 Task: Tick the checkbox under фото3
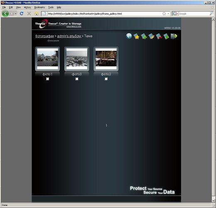coord(77,79)
